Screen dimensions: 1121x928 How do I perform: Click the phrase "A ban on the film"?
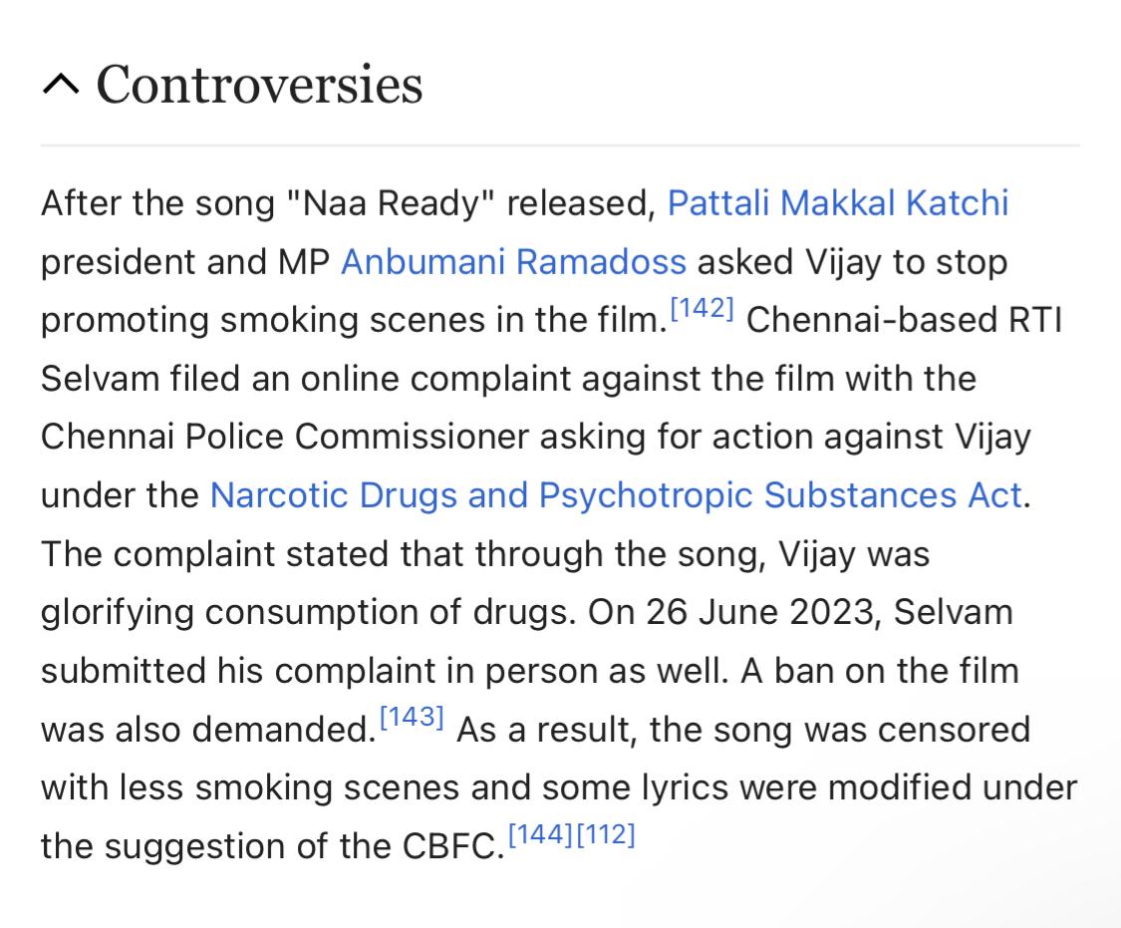(880, 671)
